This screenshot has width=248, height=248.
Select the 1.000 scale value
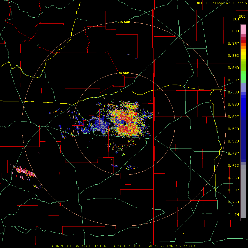pyautogui.click(x=233, y=31)
